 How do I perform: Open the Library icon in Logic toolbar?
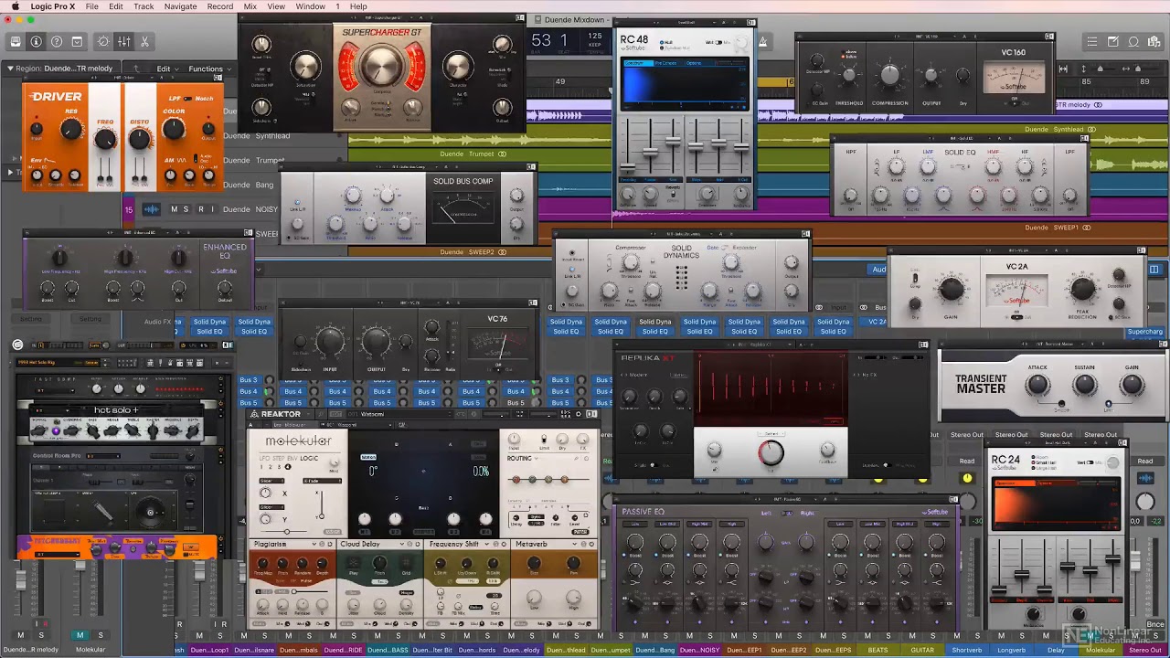[16, 41]
